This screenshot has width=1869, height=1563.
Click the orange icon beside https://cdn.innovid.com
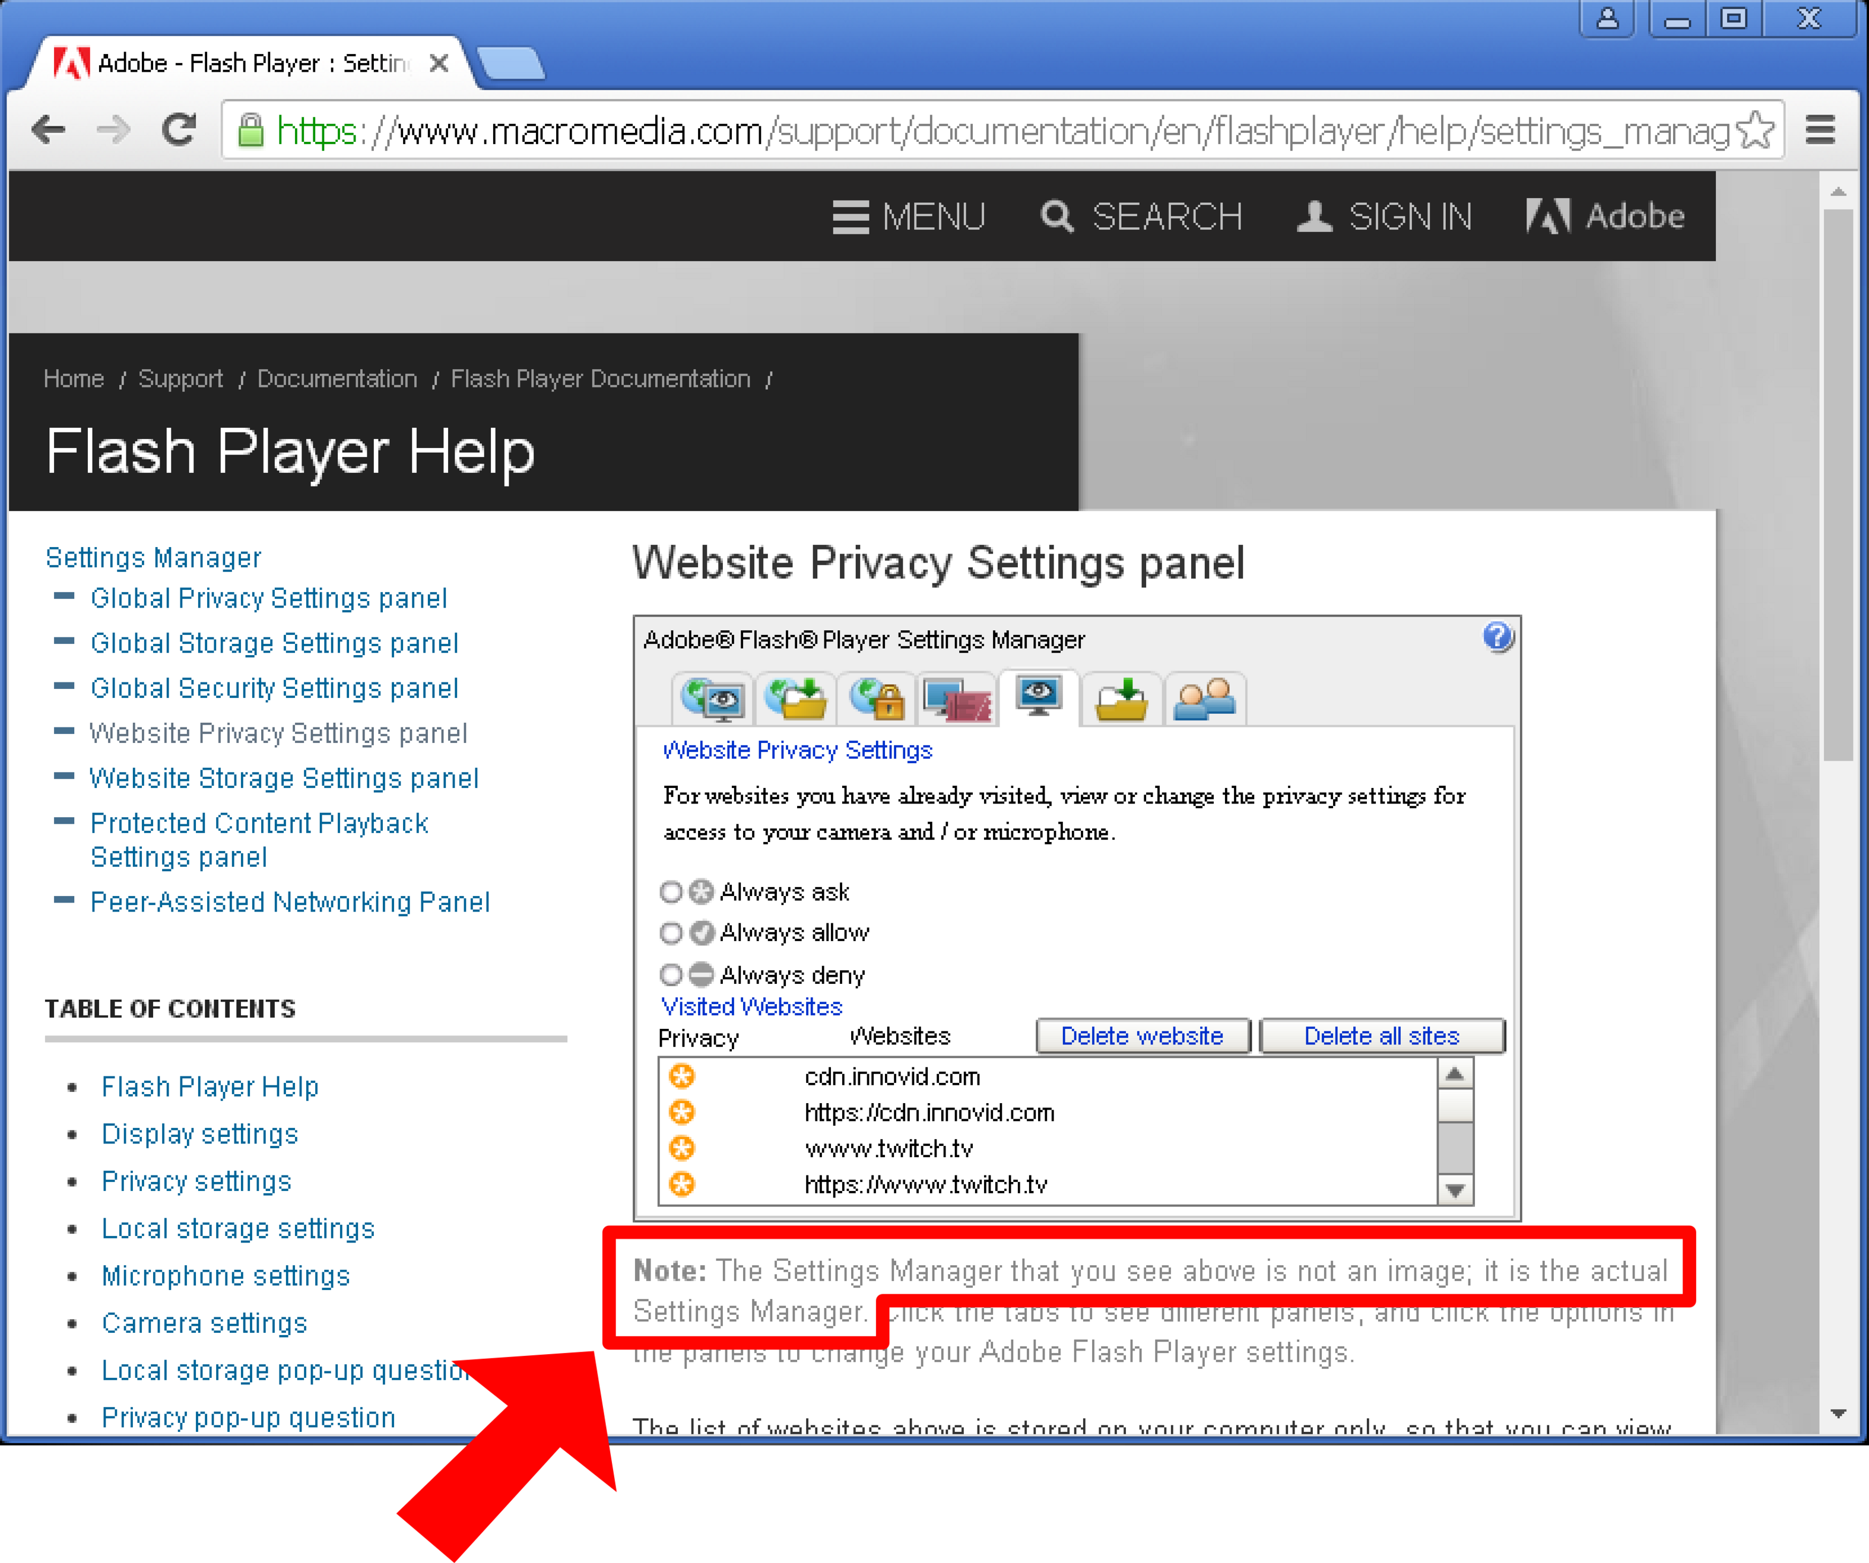click(682, 1112)
